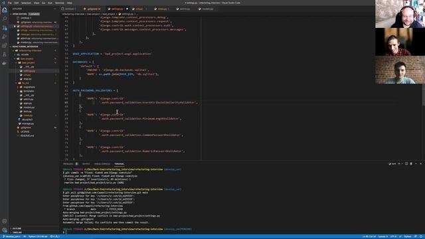Expand the OUTLINE section
This screenshot has height=239, width=425.
(34, 228)
